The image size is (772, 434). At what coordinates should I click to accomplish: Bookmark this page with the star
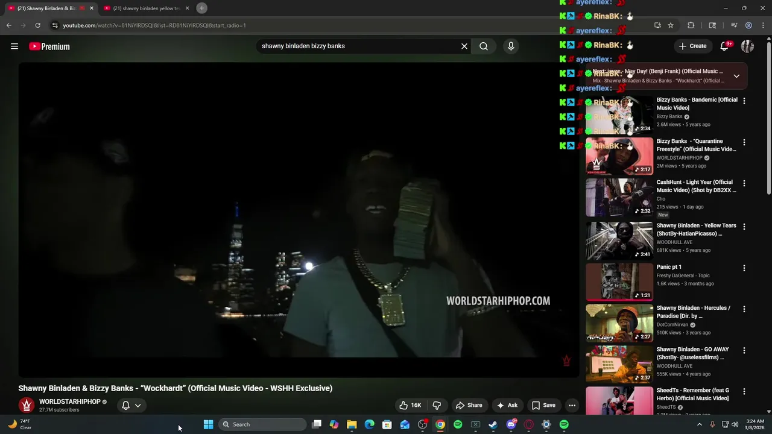[671, 25]
